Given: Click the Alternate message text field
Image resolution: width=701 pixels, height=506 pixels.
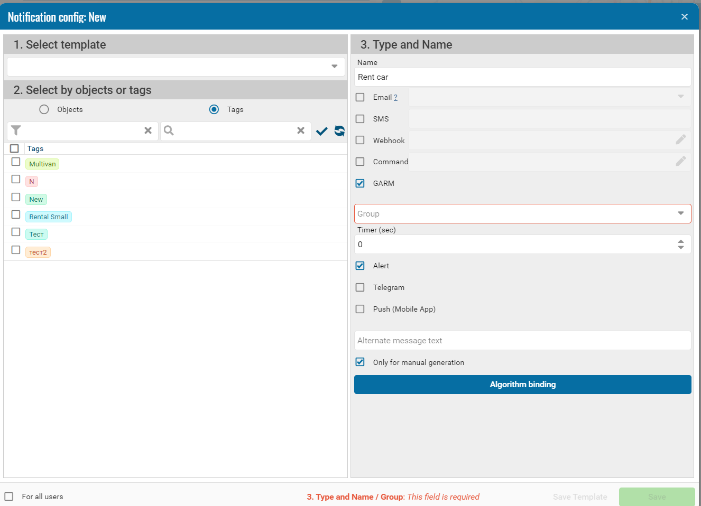Looking at the screenshot, I should 522,341.
